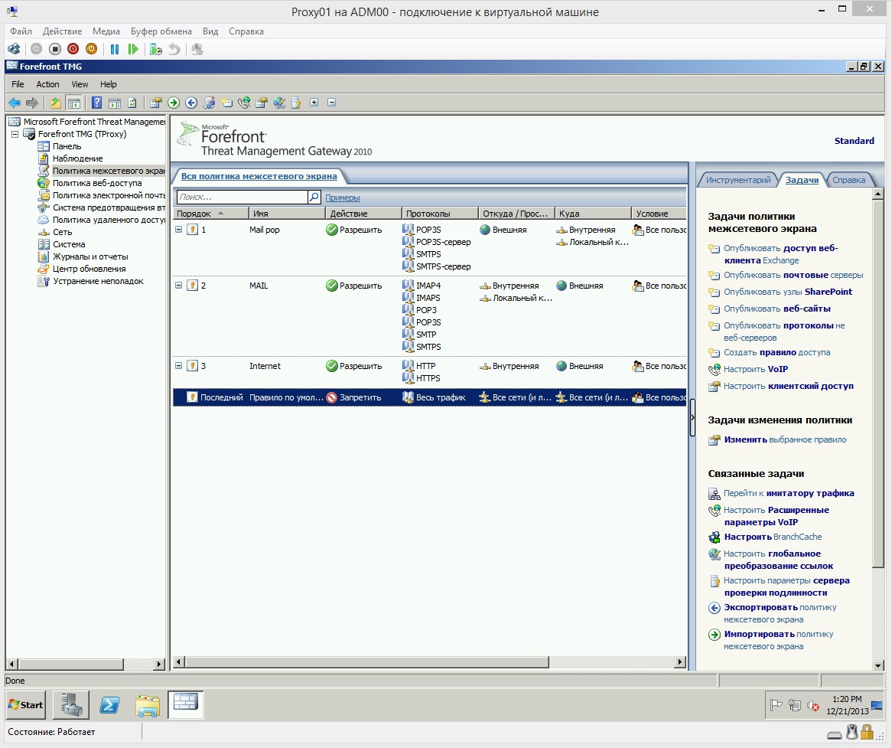Go up one level using the folder icon

click(55, 103)
